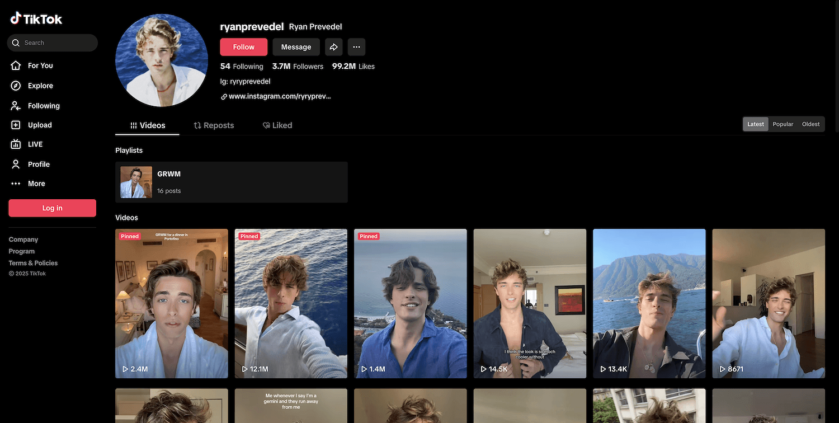Go to Following feed icon
Viewport: 839px width, 423px height.
tap(16, 106)
